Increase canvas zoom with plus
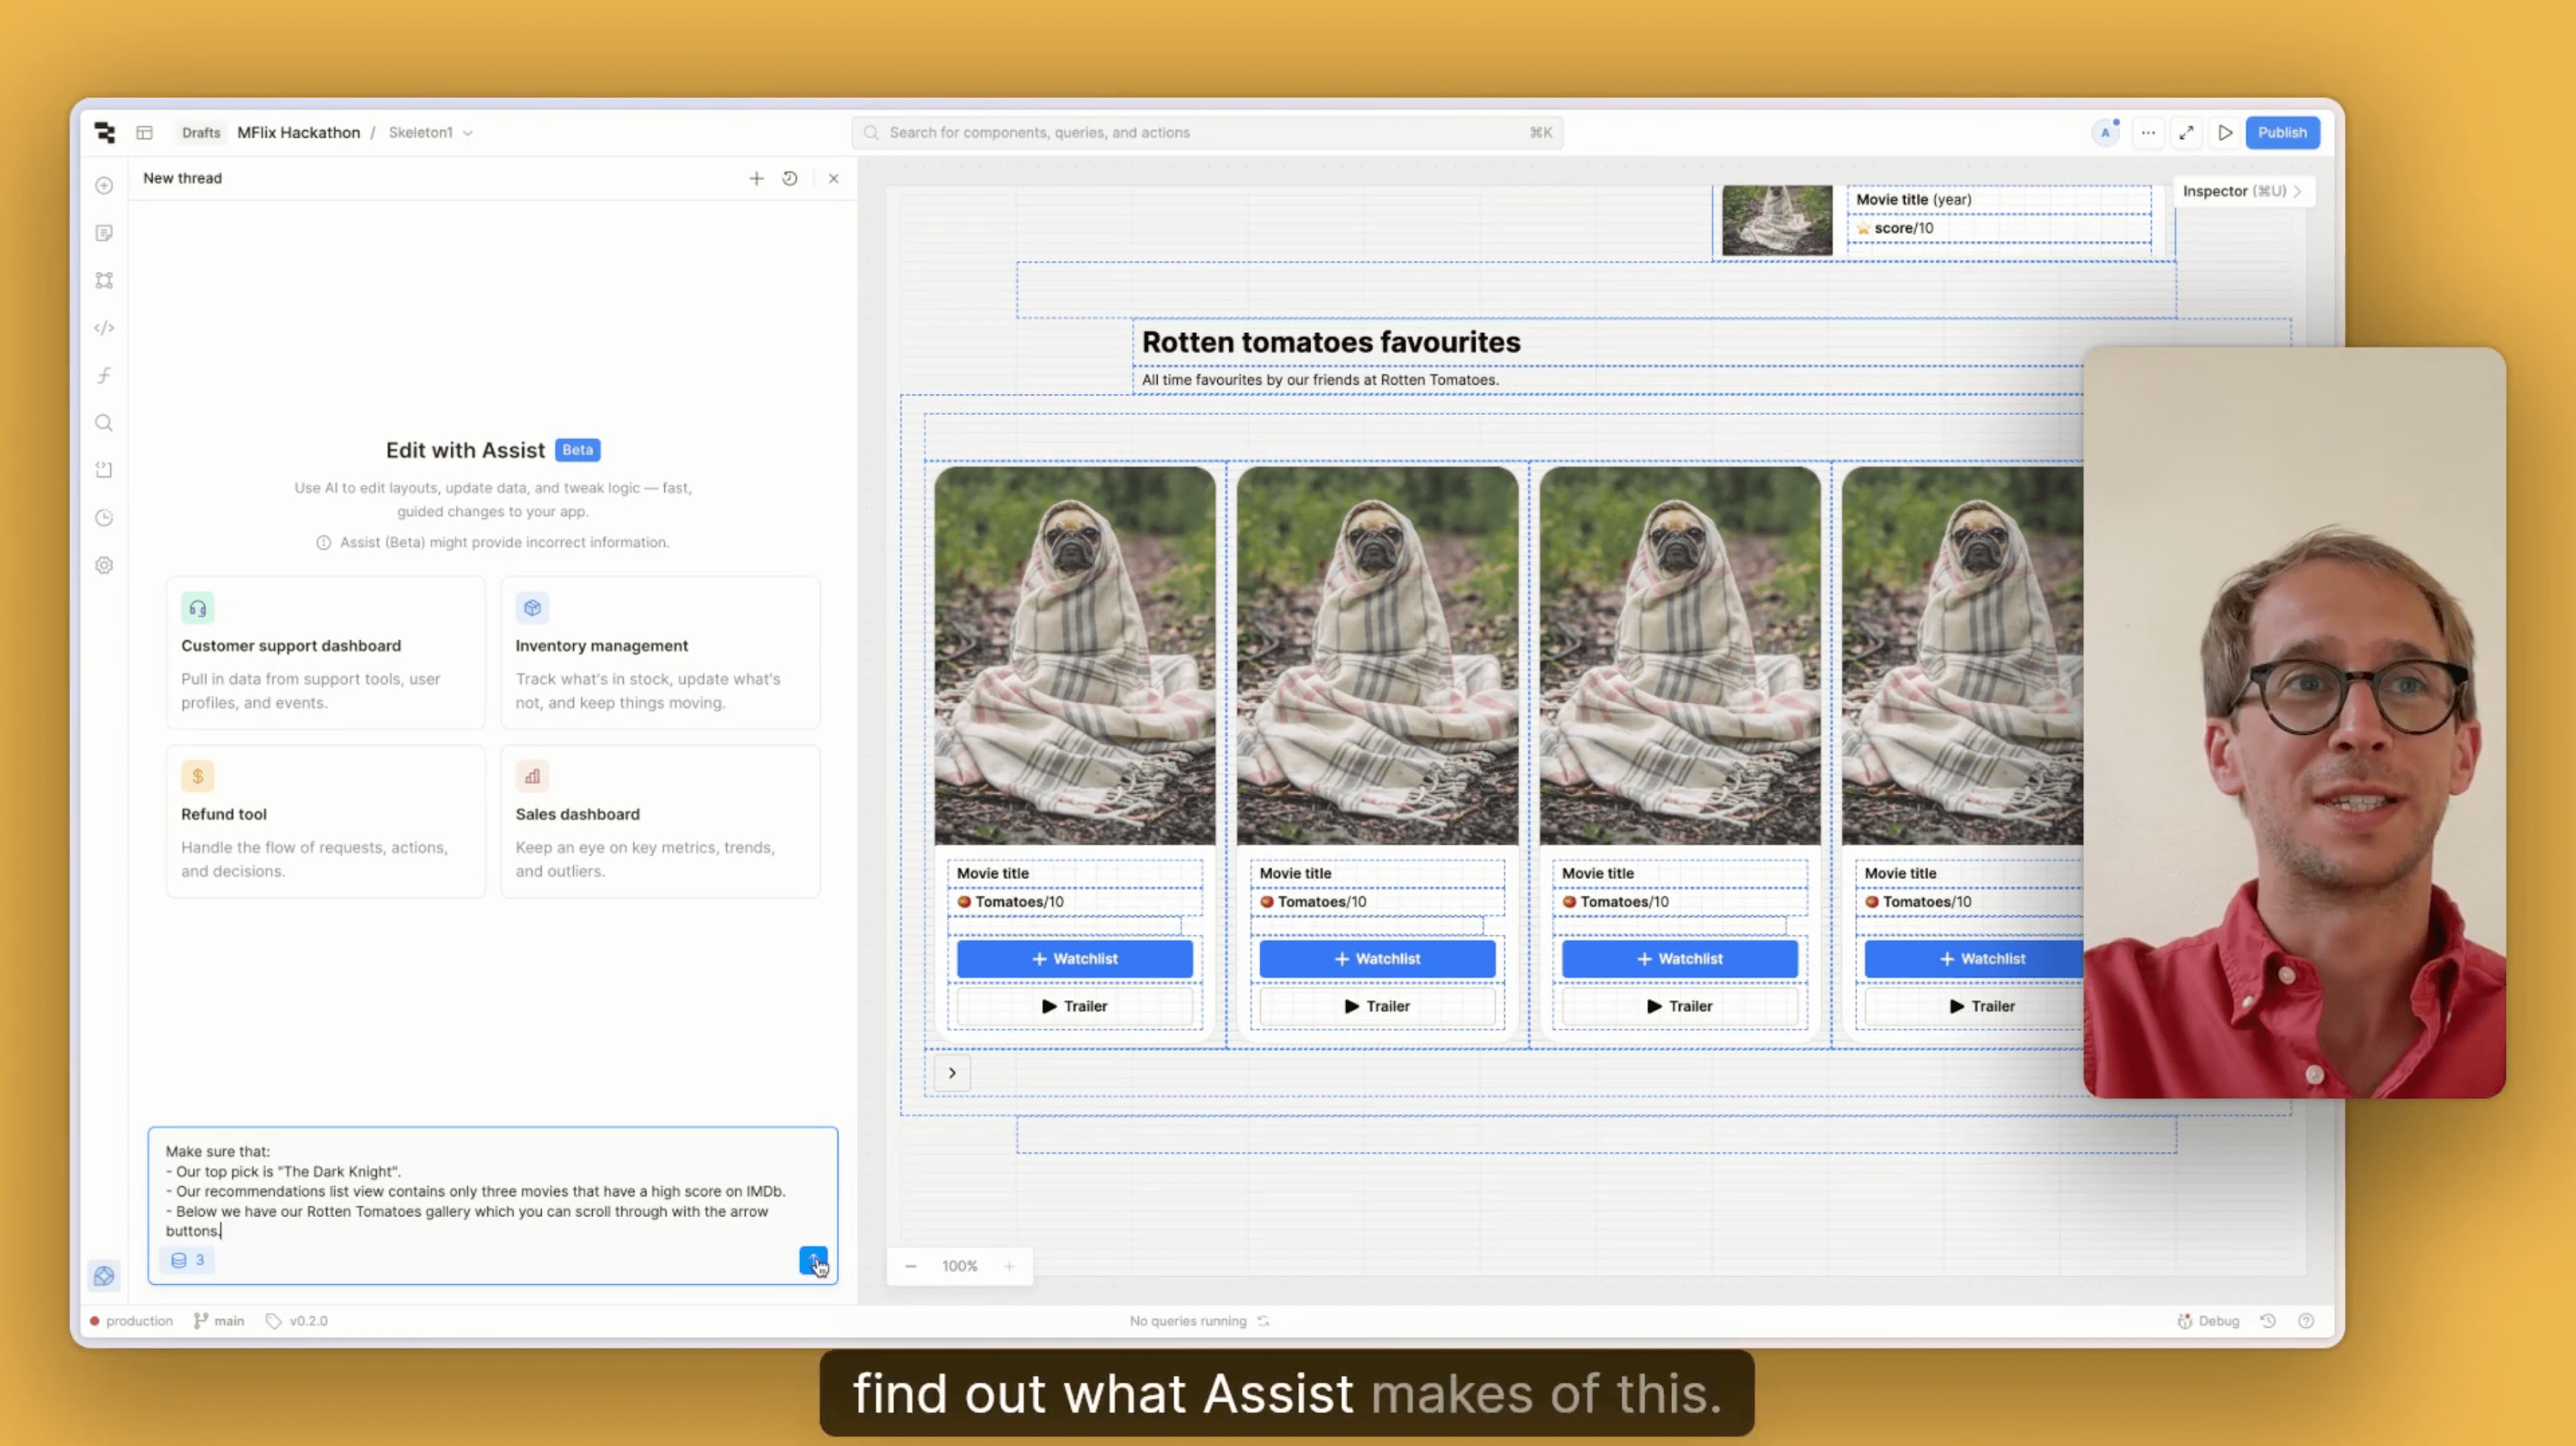This screenshot has width=2576, height=1446. [x=1009, y=1266]
